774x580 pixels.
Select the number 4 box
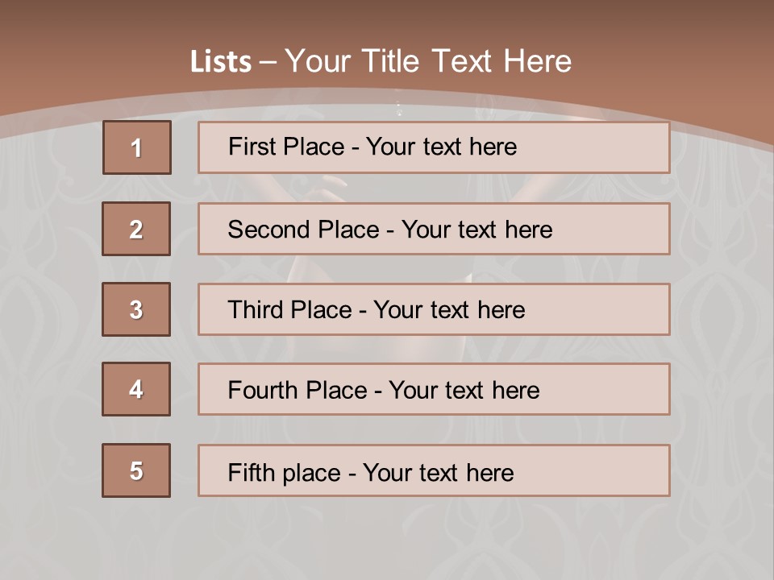click(x=136, y=389)
